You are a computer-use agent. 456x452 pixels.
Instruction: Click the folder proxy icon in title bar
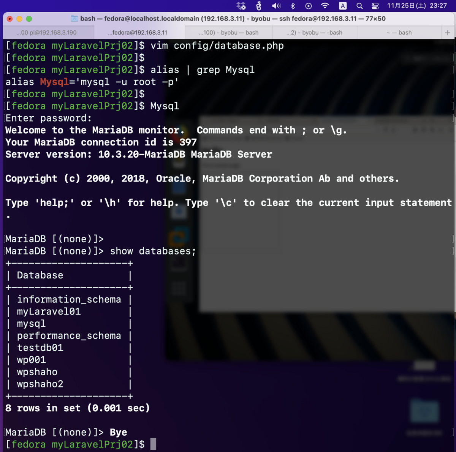click(74, 19)
